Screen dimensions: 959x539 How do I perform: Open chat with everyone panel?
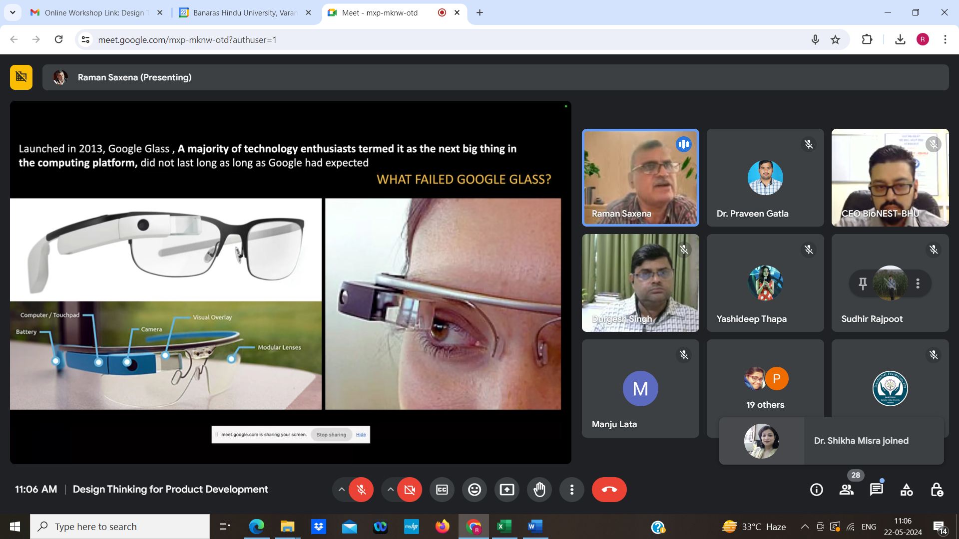[x=876, y=490]
